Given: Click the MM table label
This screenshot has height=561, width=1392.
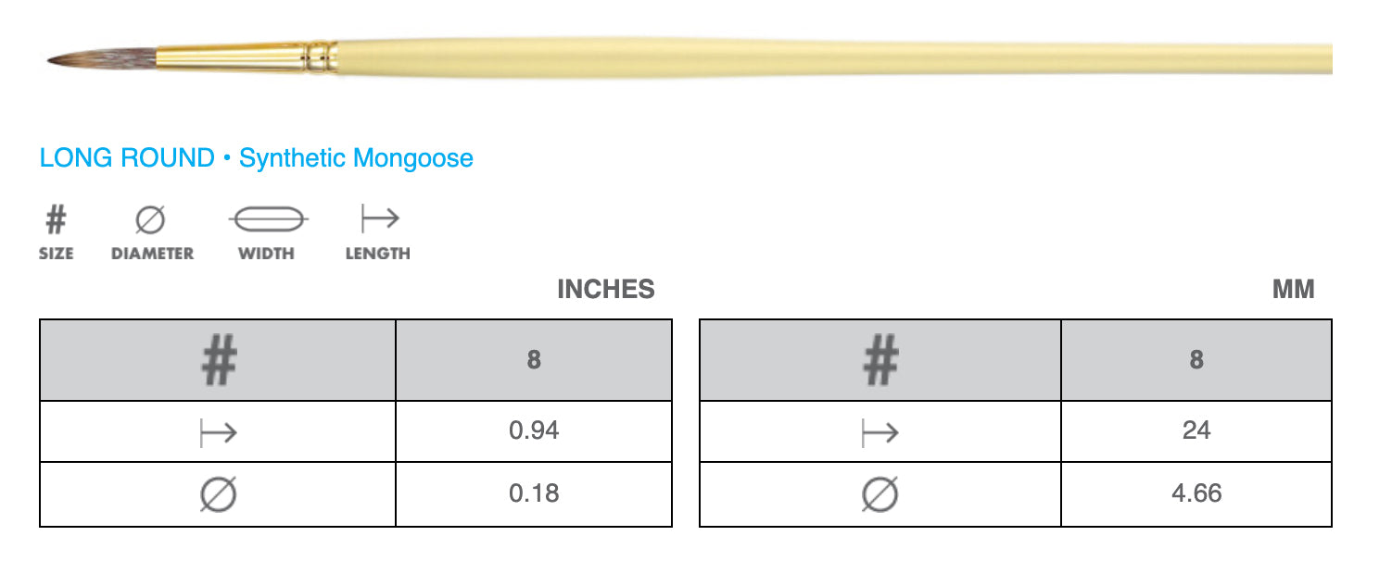Looking at the screenshot, I should [1293, 290].
